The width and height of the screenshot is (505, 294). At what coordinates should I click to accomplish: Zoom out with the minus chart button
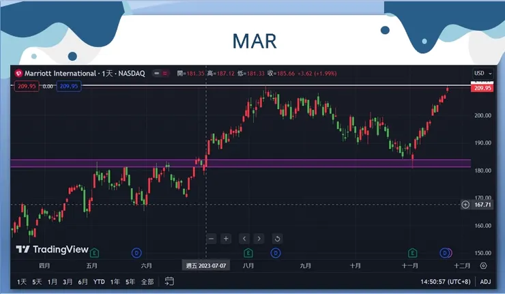tap(212, 239)
